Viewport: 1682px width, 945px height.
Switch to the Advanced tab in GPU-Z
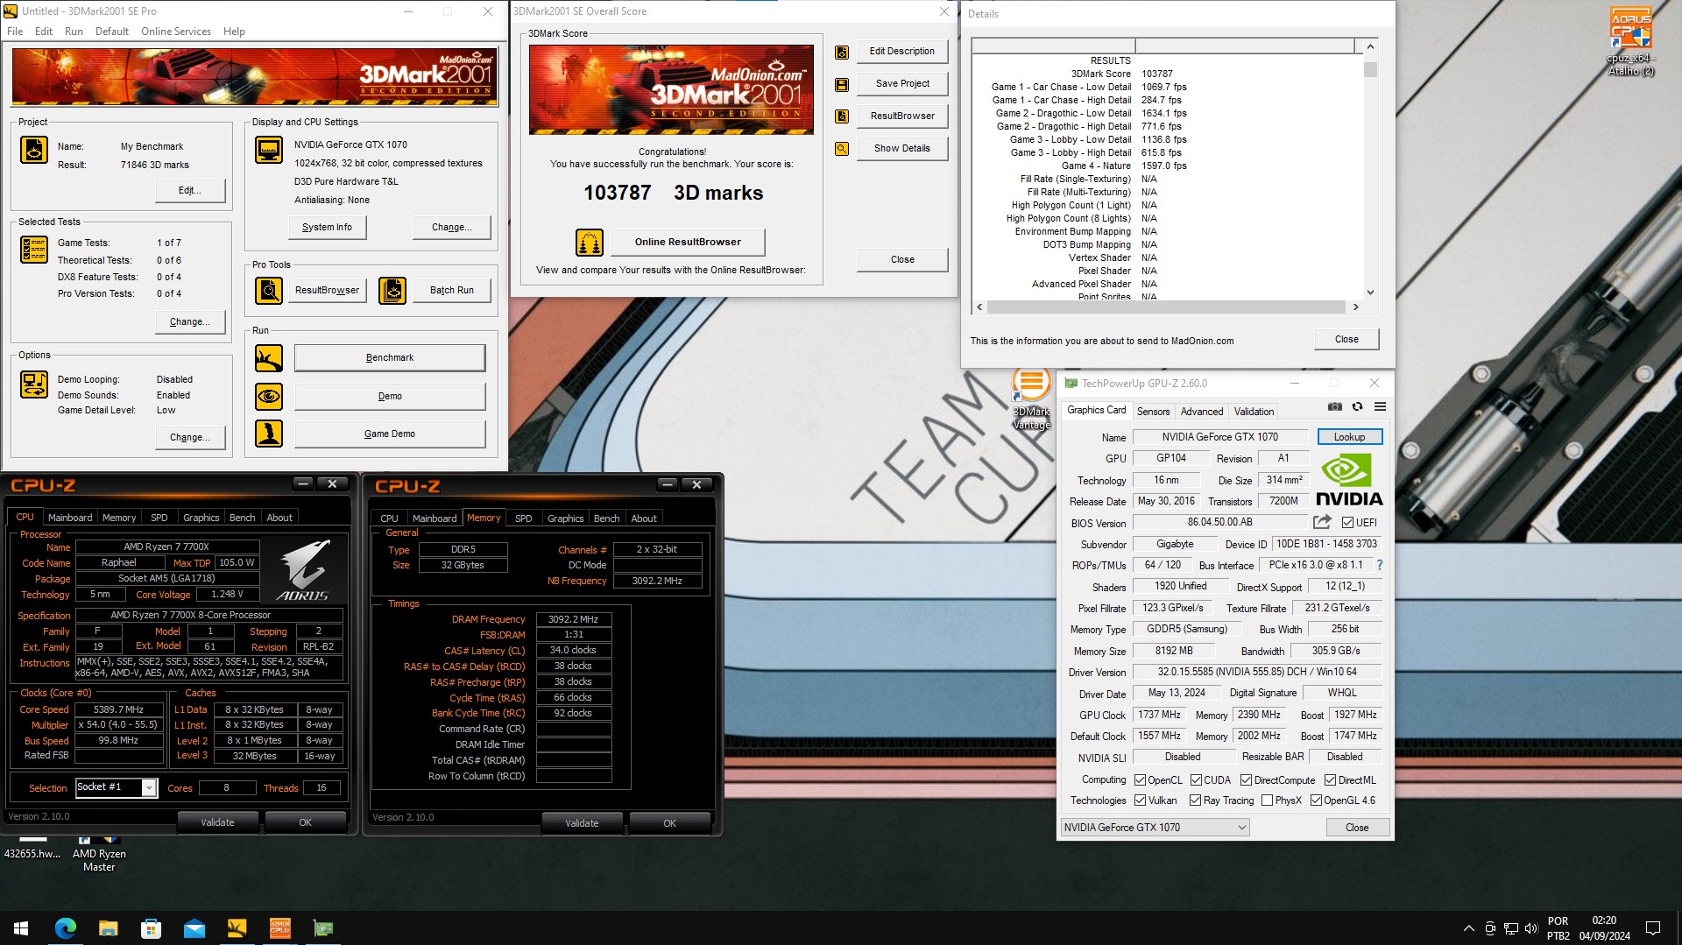pyautogui.click(x=1201, y=412)
